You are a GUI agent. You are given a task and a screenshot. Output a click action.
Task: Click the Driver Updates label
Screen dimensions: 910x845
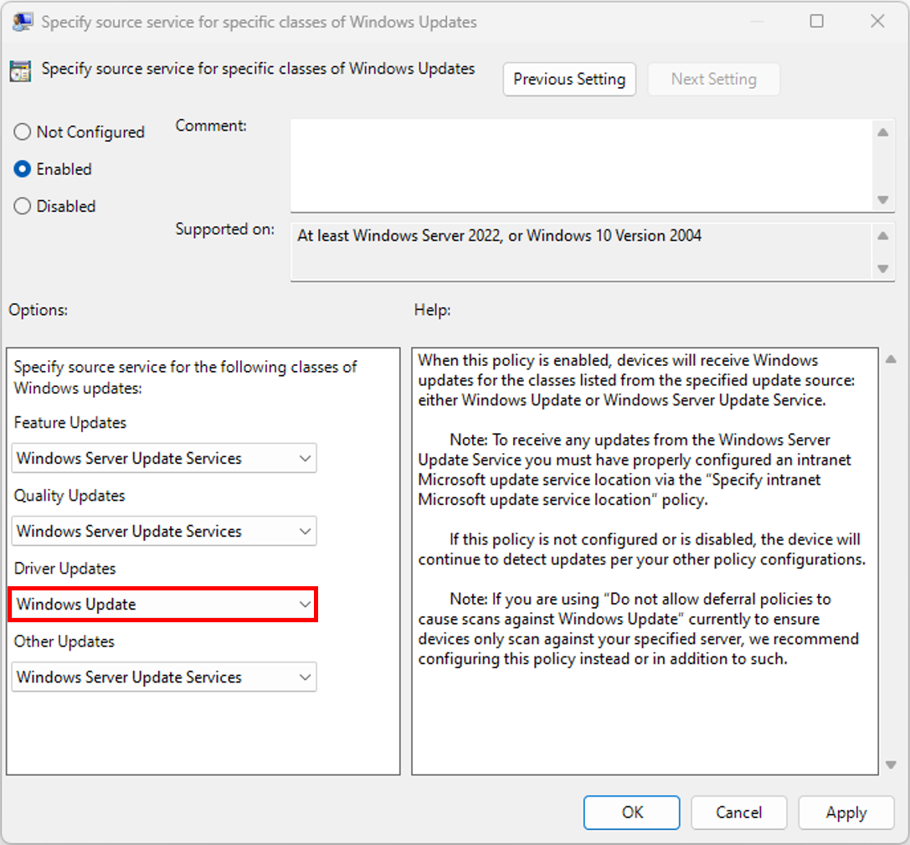[65, 569]
